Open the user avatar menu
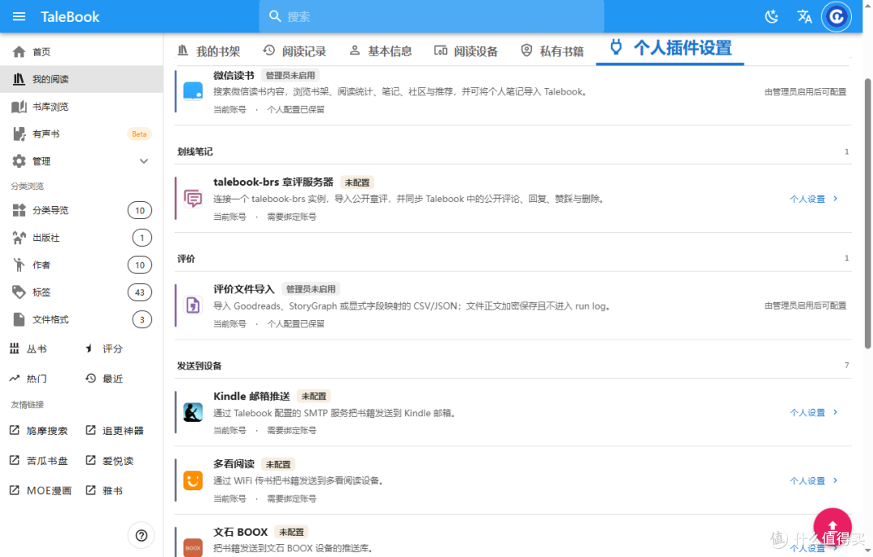This screenshot has height=557, width=873. pyautogui.click(x=837, y=17)
